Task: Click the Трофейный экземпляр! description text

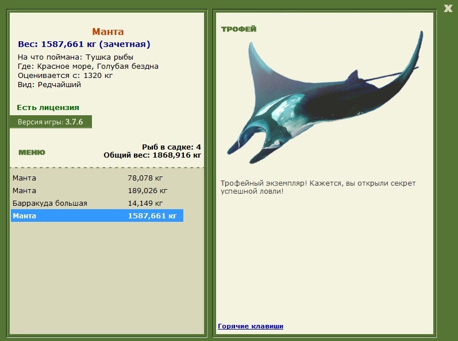Action: tap(318, 187)
